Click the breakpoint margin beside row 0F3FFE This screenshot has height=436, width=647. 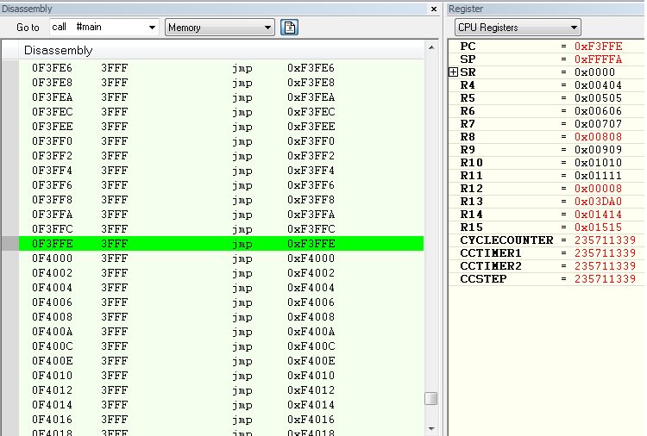tap(9, 244)
